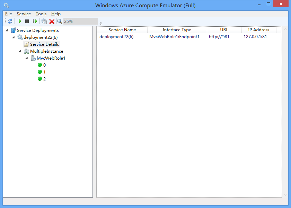Click Interface Type column header
The width and height of the screenshot is (291, 208).
[177, 30]
